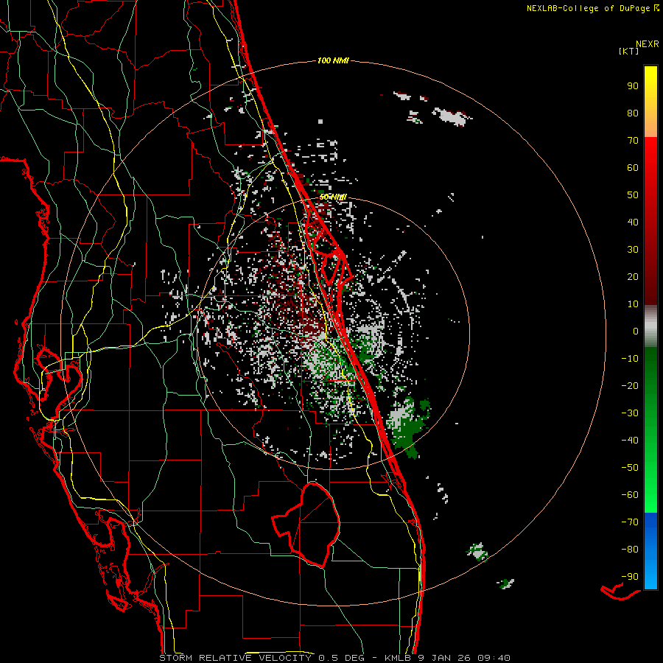Click the -10 value on velocity scale
663x663 pixels.
(630, 359)
